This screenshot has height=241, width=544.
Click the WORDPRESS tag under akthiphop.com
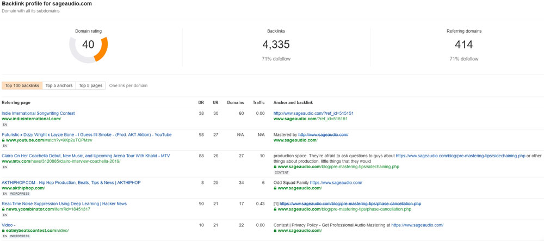20,194
